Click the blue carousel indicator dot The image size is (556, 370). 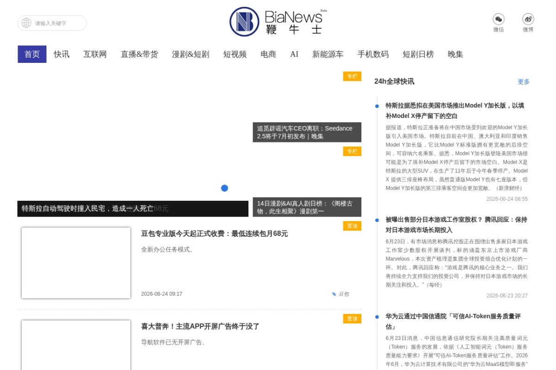click(x=225, y=188)
